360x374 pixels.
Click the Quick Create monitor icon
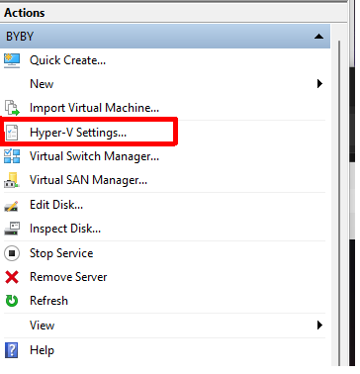coord(12,60)
